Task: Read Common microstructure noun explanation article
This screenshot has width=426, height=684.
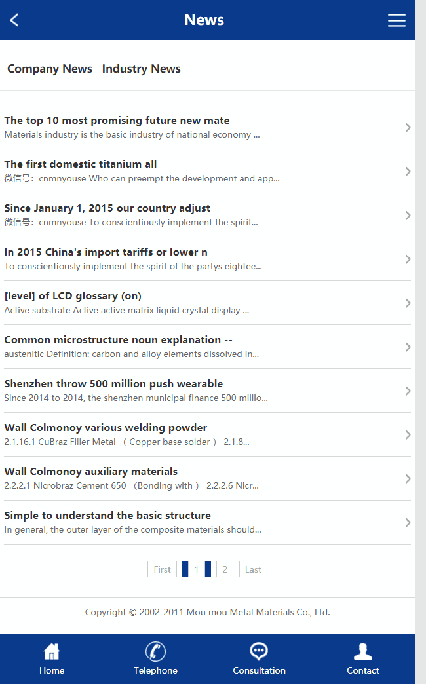Action: [x=119, y=340]
